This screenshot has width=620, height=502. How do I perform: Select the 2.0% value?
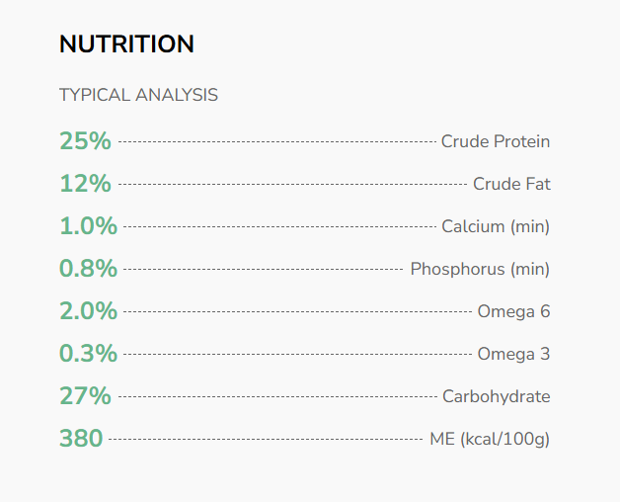pyautogui.click(x=88, y=311)
